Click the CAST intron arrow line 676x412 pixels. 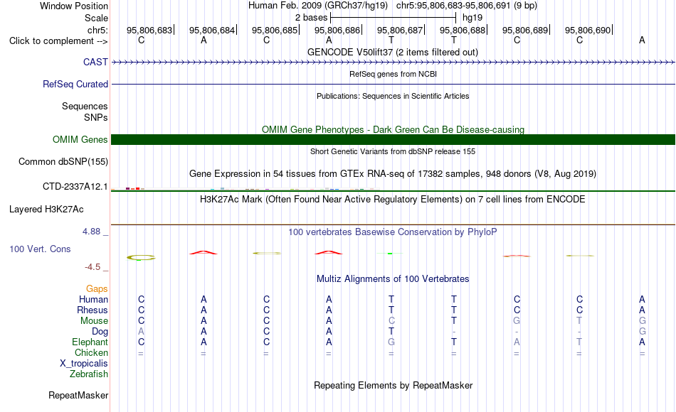pyautogui.click(x=393, y=63)
